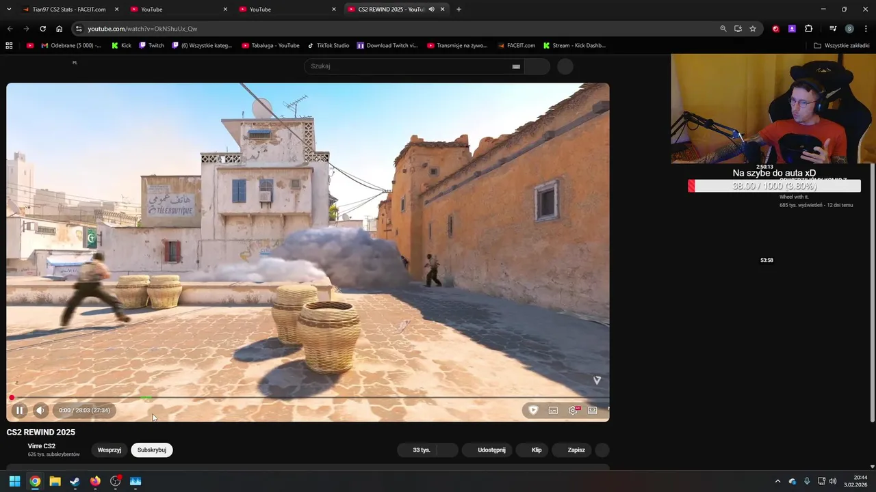The height and width of the screenshot is (492, 876).
Task: Open the (6) Wszystkie kateg... bookmark
Action: click(x=202, y=46)
